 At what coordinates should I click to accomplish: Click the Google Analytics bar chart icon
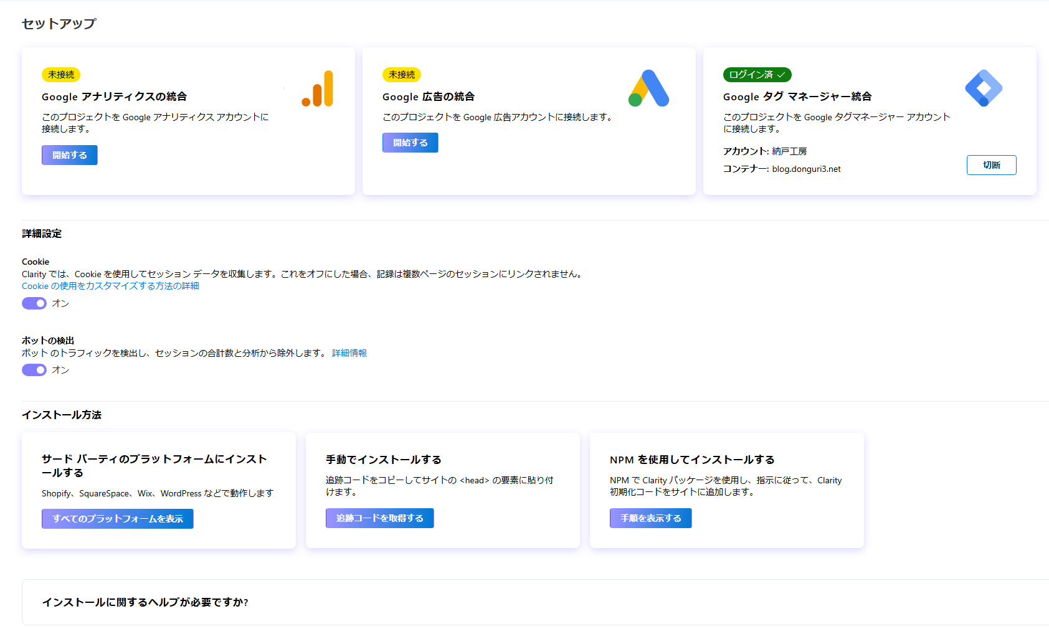click(318, 88)
